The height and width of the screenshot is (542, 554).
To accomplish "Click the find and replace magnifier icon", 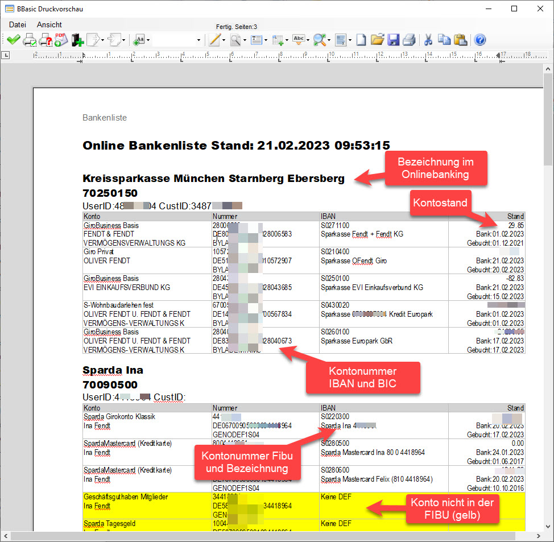I will 320,40.
